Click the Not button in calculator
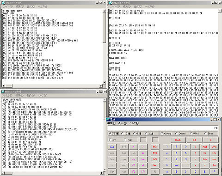The image size is (222, 176). click(214, 159)
